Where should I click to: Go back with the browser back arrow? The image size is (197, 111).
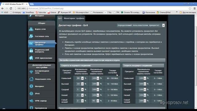2,8
